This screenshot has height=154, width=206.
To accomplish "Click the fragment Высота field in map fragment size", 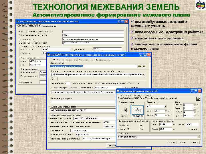I will [x=165, y=129].
